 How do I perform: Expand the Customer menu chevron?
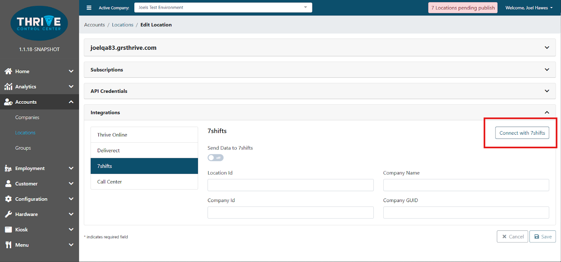pyautogui.click(x=71, y=183)
